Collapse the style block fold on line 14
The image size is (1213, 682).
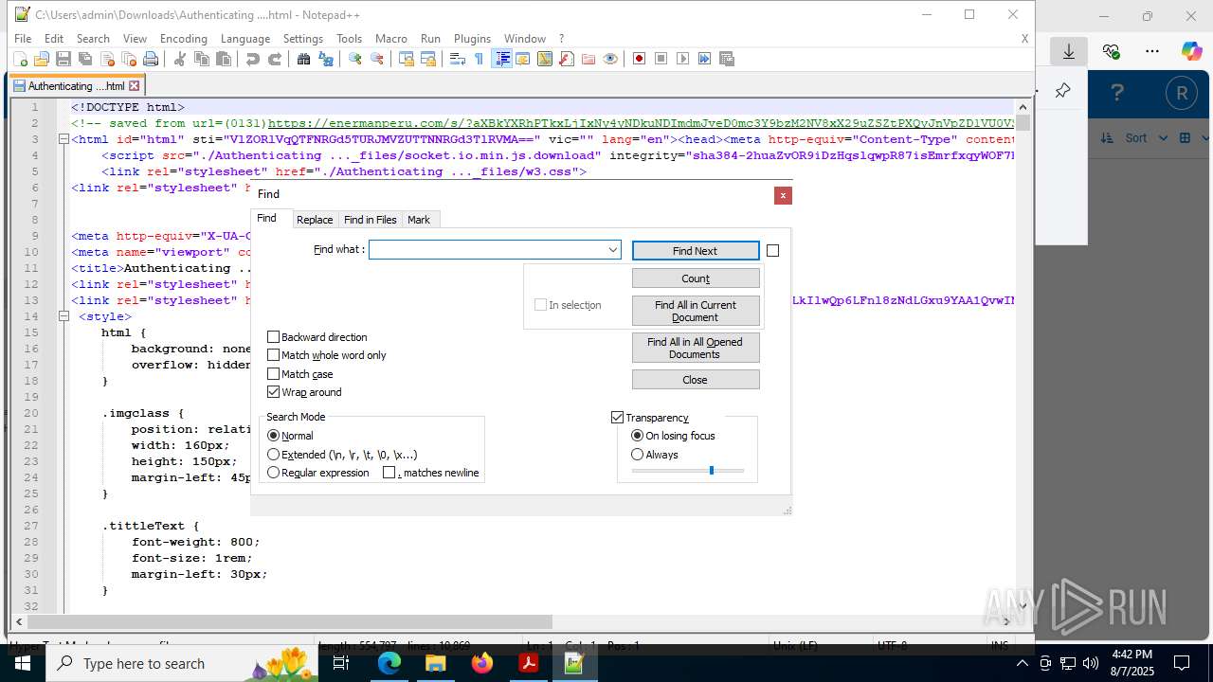click(63, 316)
